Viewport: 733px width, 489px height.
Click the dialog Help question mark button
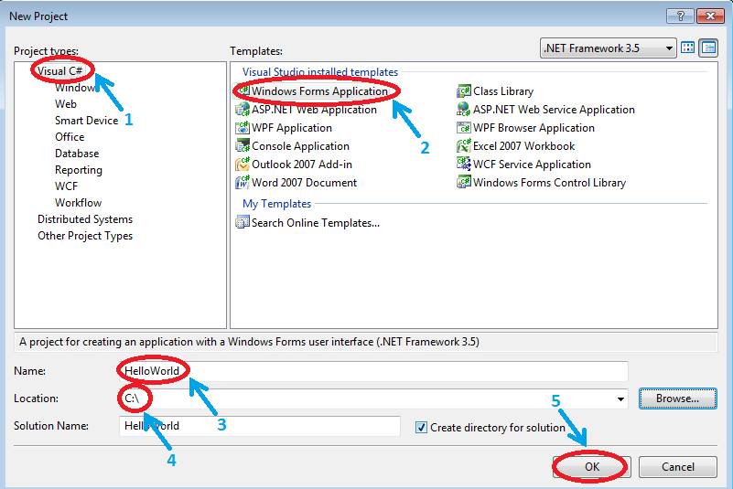(680, 16)
